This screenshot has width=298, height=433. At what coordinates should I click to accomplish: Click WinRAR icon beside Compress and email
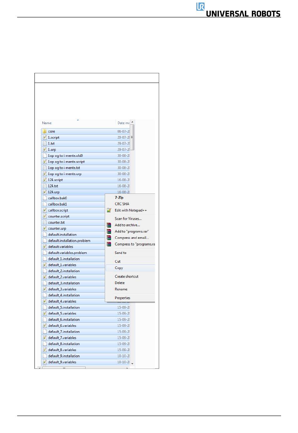pos(109,238)
